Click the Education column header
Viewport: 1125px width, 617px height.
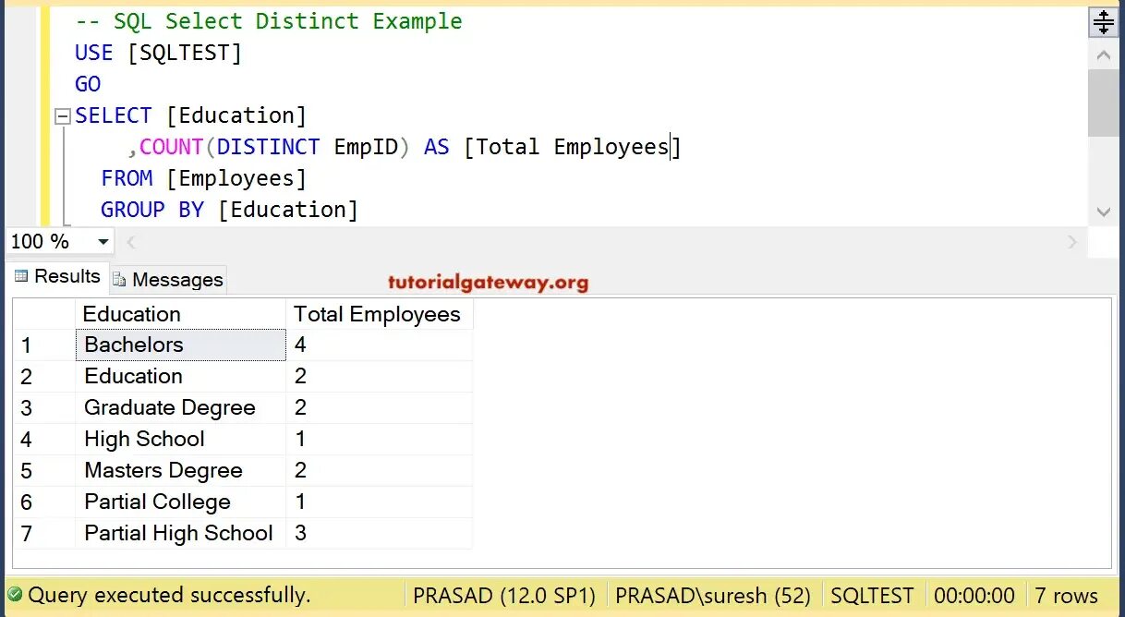(180, 314)
